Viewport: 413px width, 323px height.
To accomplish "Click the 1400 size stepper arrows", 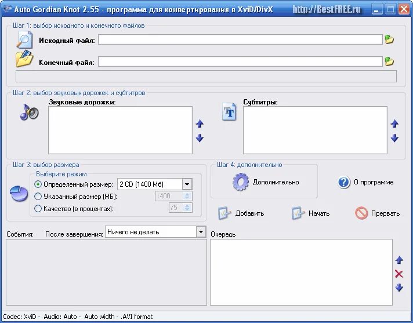I will coord(187,196).
